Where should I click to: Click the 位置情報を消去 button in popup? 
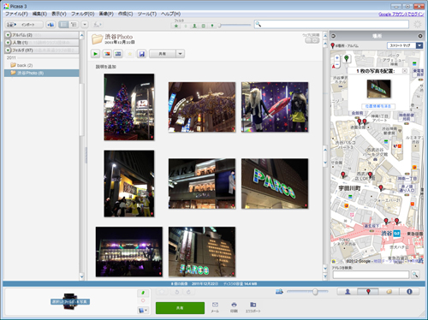378,106
